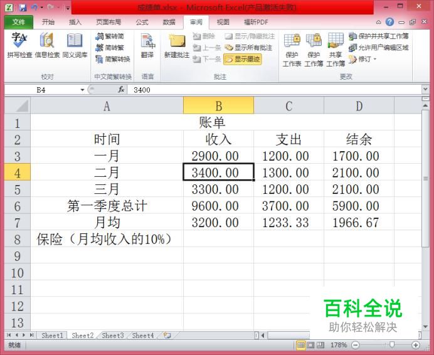Convert Simplified to Traditional Chinese (简转繁)

click(110, 48)
